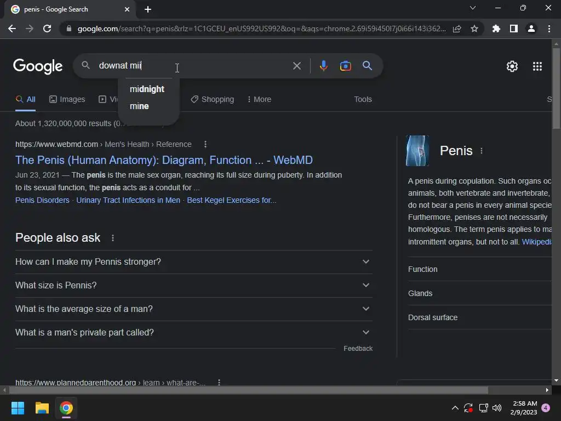Open a new tab with the plus button
The width and height of the screenshot is (561, 421).
click(x=148, y=9)
